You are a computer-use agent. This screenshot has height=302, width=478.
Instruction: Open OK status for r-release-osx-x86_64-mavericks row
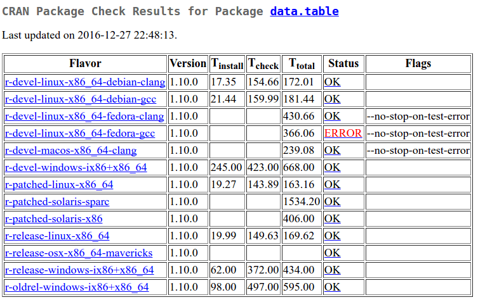click(x=332, y=253)
